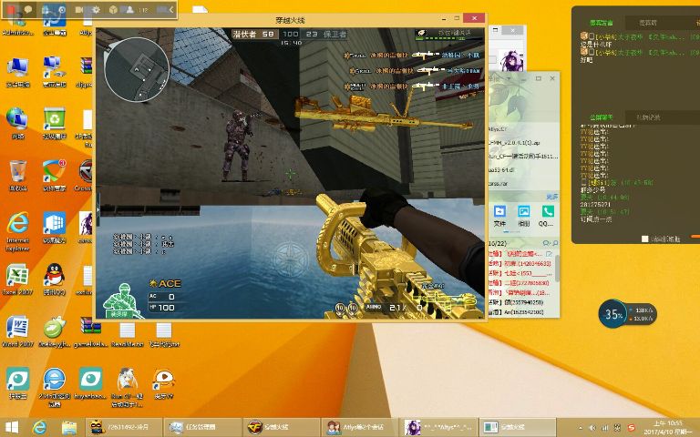The width and height of the screenshot is (700, 437).
Task: Switch to CrossFire 穿越火线 taskbar button
Action: (282, 427)
